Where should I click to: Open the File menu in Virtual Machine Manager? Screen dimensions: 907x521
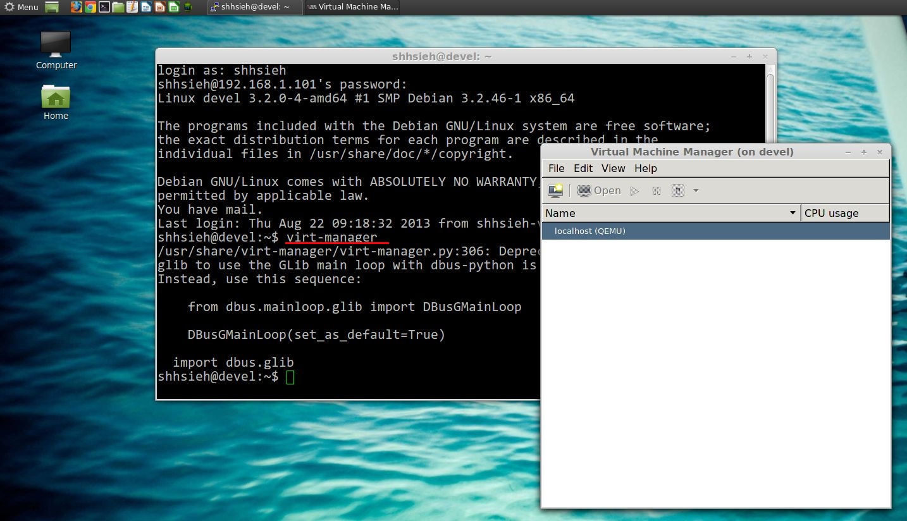click(556, 168)
